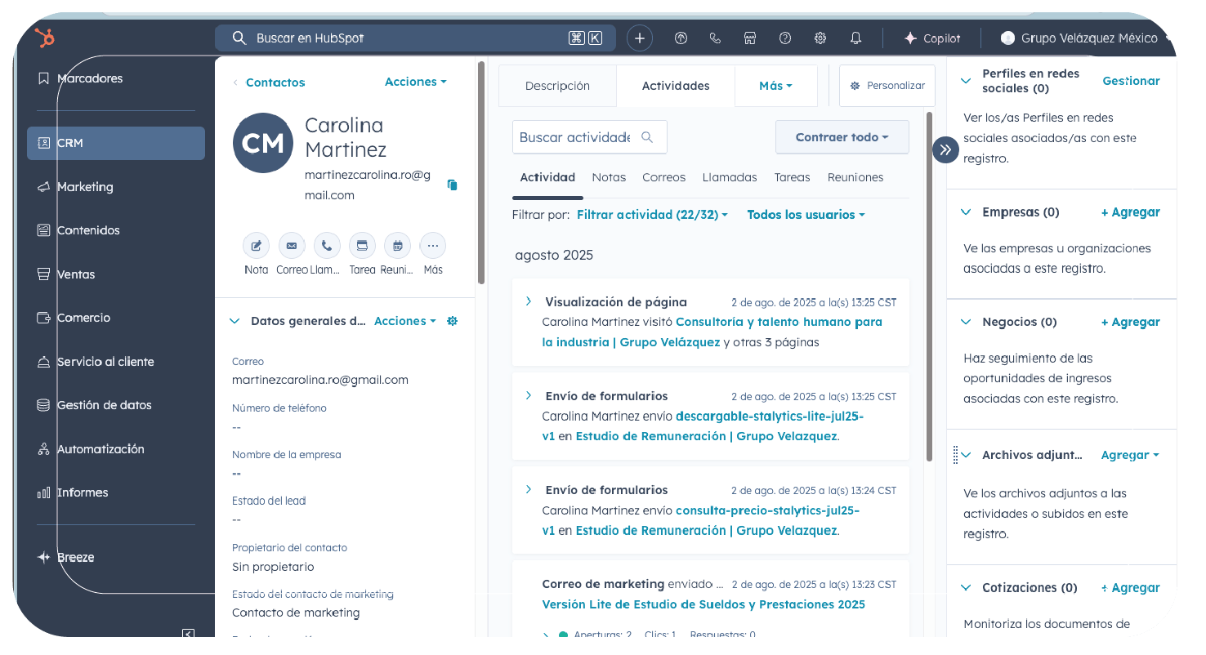Collapse the right sidebar with double-arrow button
This screenshot has width=1206, height=655.
(x=945, y=149)
